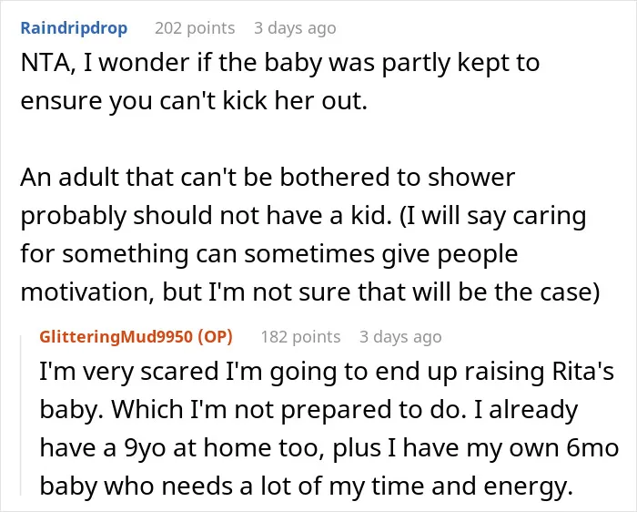
Task: Click the 'have a 9yo at home' line
Action: point(329,447)
